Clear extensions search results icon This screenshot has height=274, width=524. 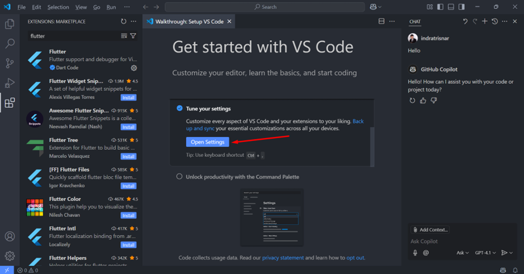(124, 36)
